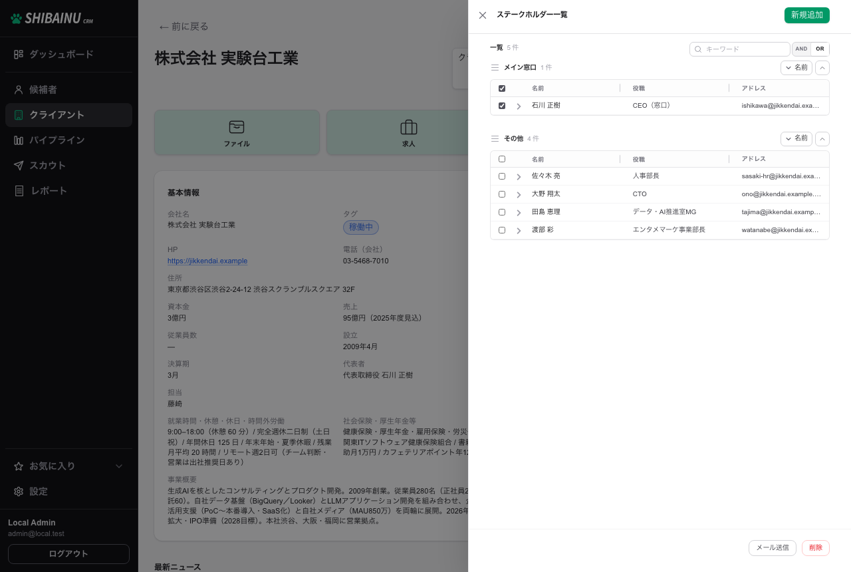Click the 削除 button
Viewport: 851px width, 572px height.
pos(816,548)
